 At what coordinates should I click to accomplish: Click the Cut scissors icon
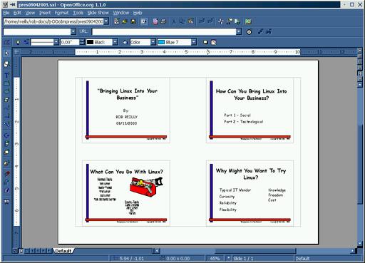[x=174, y=21]
